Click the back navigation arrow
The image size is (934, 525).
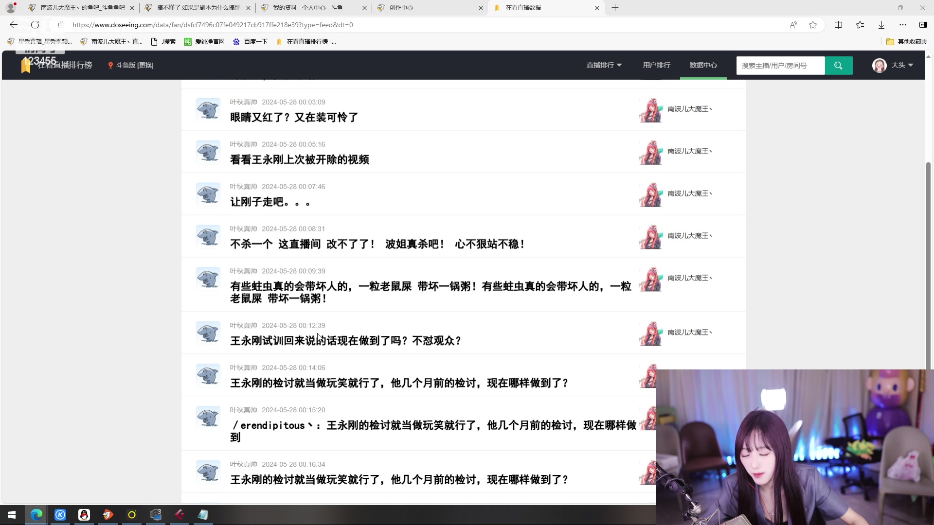click(x=13, y=25)
